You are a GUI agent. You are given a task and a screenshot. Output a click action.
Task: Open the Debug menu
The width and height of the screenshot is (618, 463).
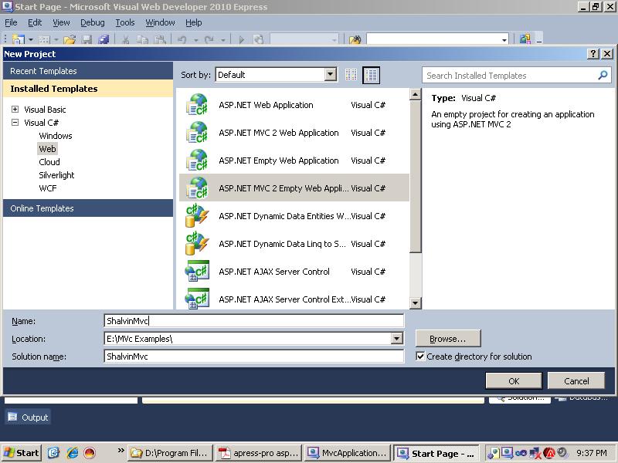pyautogui.click(x=92, y=22)
